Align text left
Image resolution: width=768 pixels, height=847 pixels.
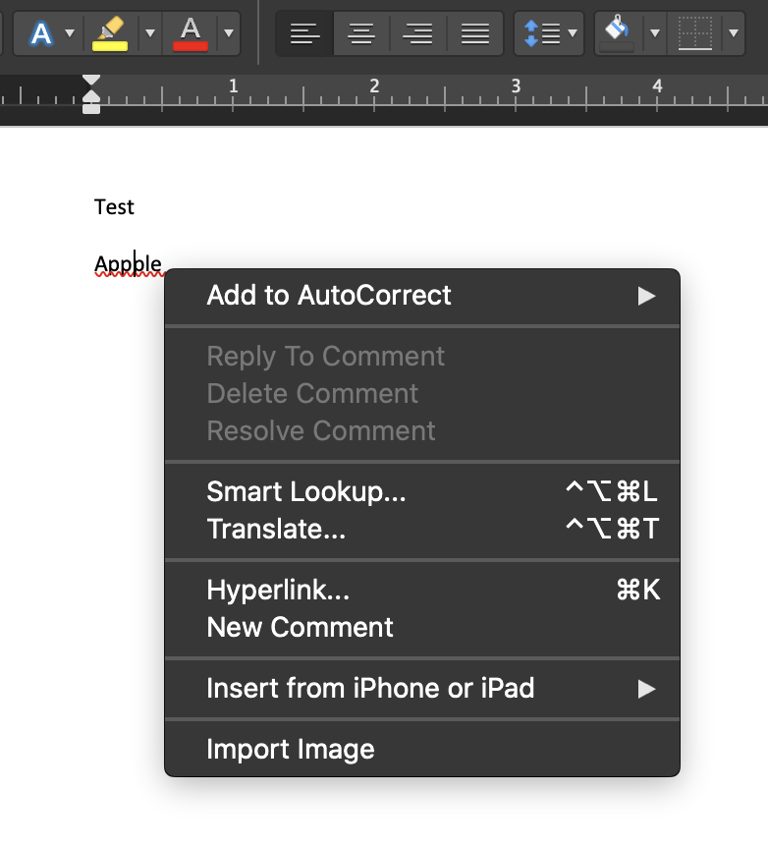[305, 33]
